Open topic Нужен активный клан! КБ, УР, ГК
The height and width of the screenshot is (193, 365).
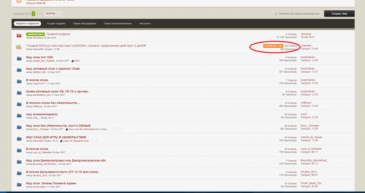pos(57,91)
